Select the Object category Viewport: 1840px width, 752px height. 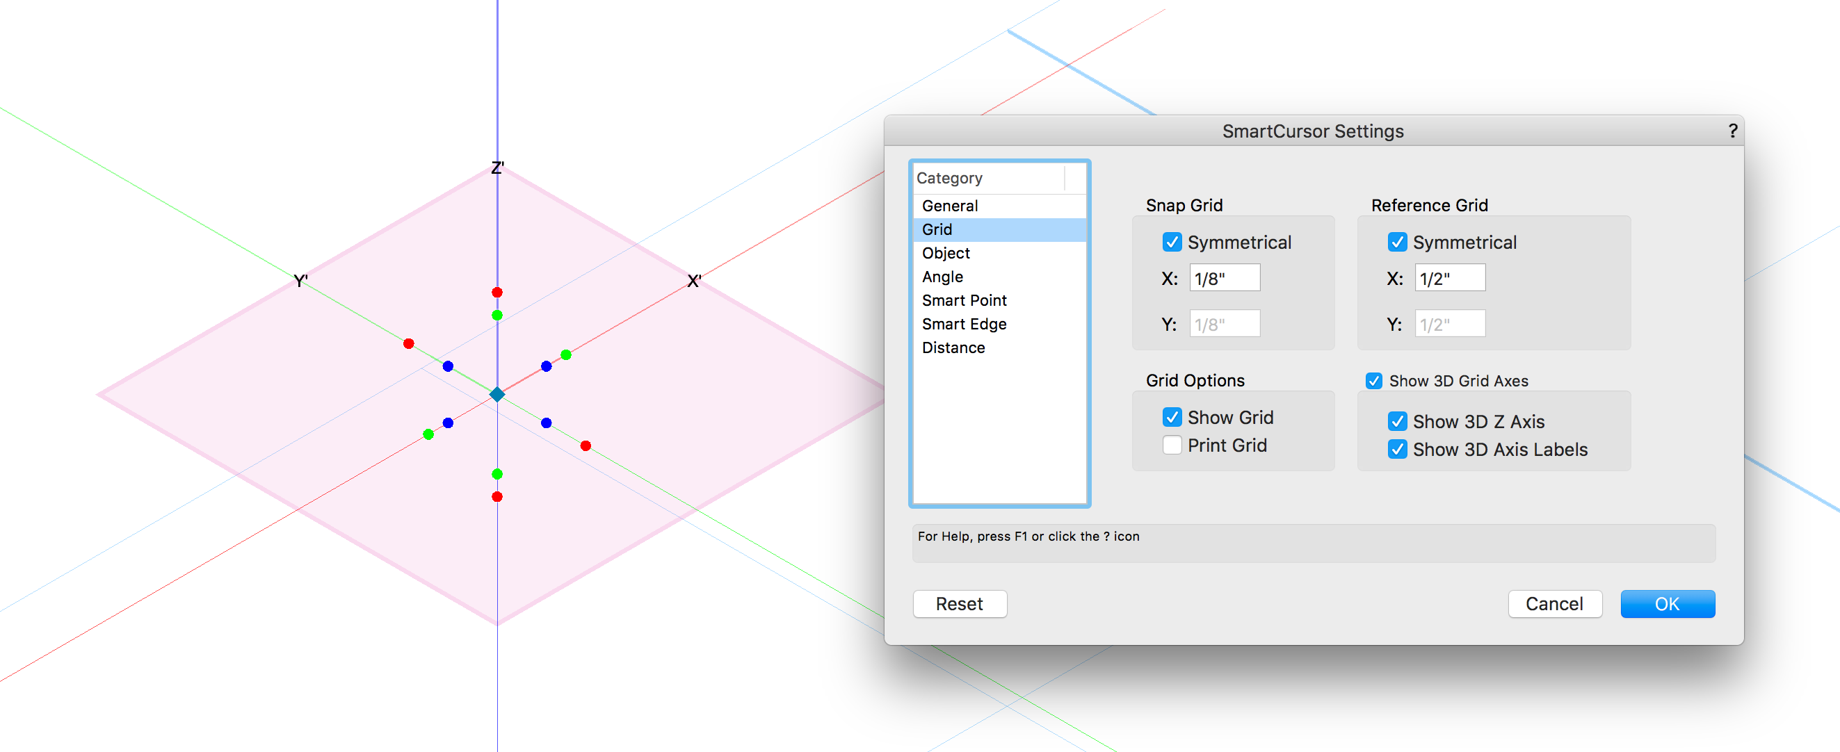click(x=945, y=253)
